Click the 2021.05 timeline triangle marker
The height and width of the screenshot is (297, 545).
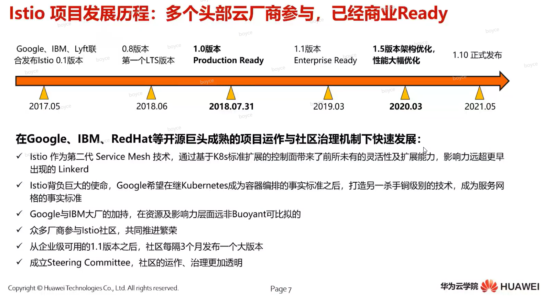pyautogui.click(x=479, y=93)
